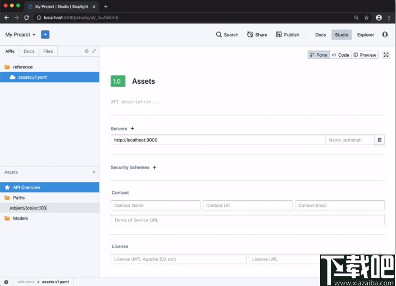The width and height of the screenshot is (396, 286).
Task: Click the sidebar settings gear icon
Action: 87,51
